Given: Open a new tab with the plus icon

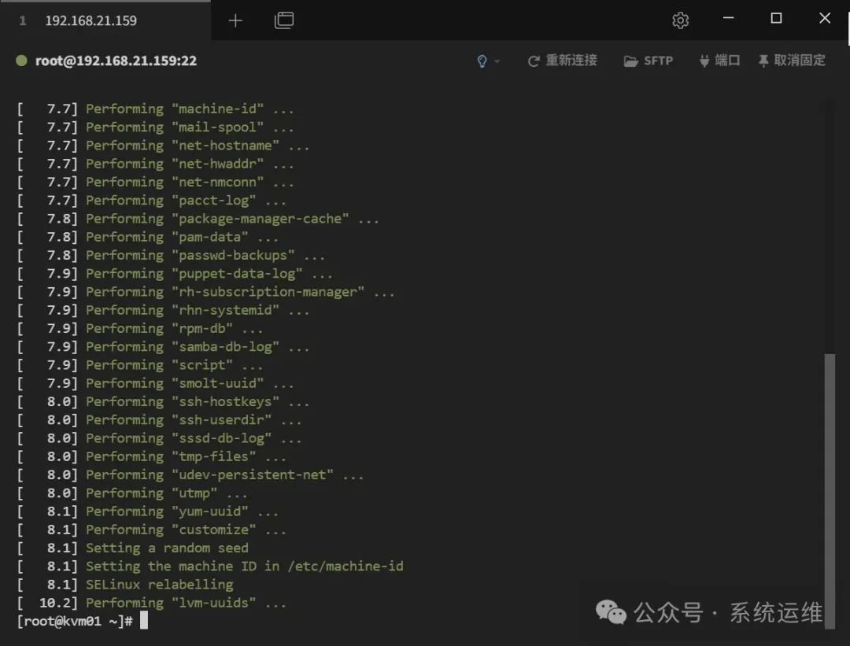Looking at the screenshot, I should pos(235,20).
